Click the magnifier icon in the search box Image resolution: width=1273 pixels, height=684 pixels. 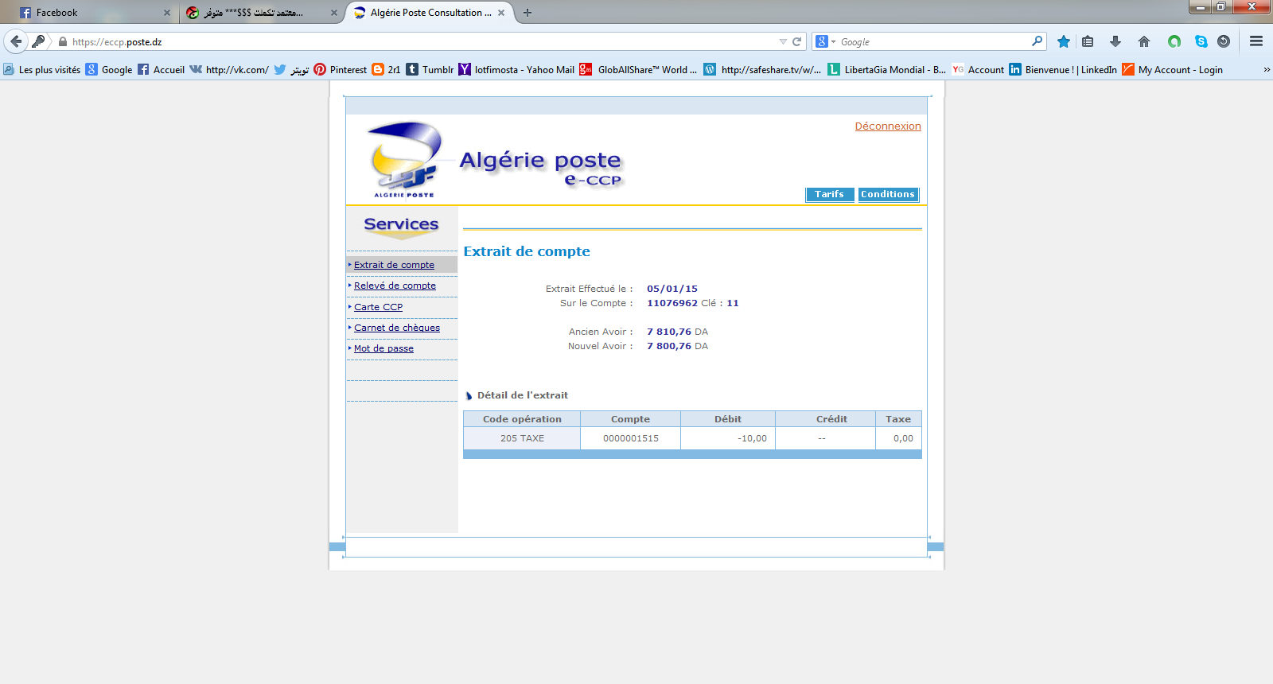point(1037,41)
